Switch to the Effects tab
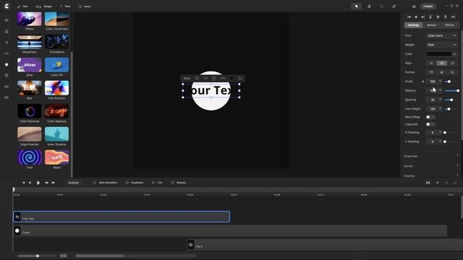 449,25
